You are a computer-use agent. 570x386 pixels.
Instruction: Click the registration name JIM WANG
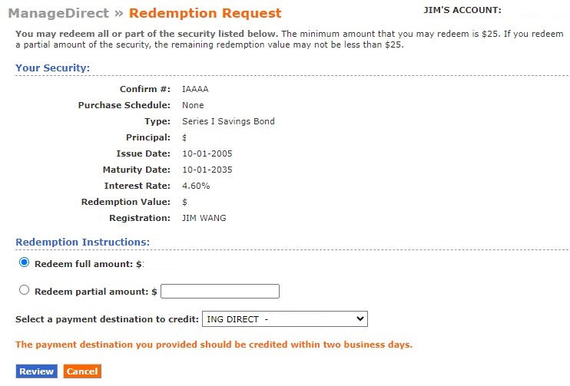(204, 218)
